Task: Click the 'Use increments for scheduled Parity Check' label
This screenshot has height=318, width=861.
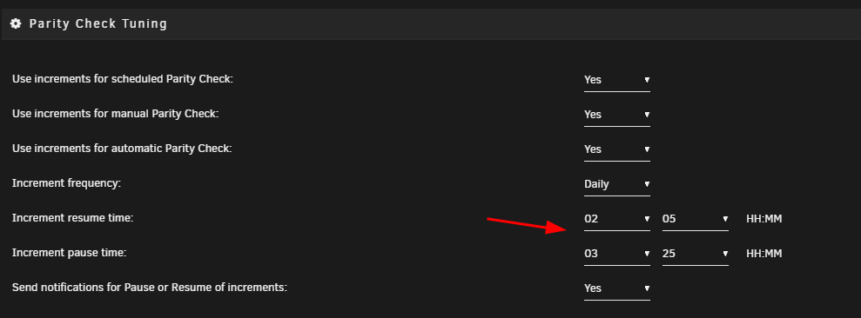Action: coord(123,79)
